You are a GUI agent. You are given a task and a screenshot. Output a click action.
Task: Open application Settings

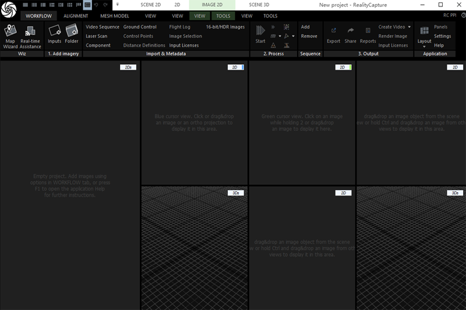click(443, 36)
